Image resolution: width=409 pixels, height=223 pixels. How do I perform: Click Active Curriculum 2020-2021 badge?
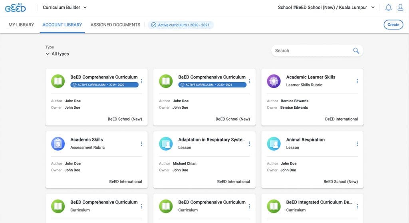(x=212, y=85)
